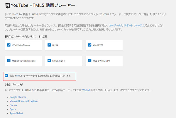Open the Apple Safari link
This screenshot has height=118, width=176.
16,113
